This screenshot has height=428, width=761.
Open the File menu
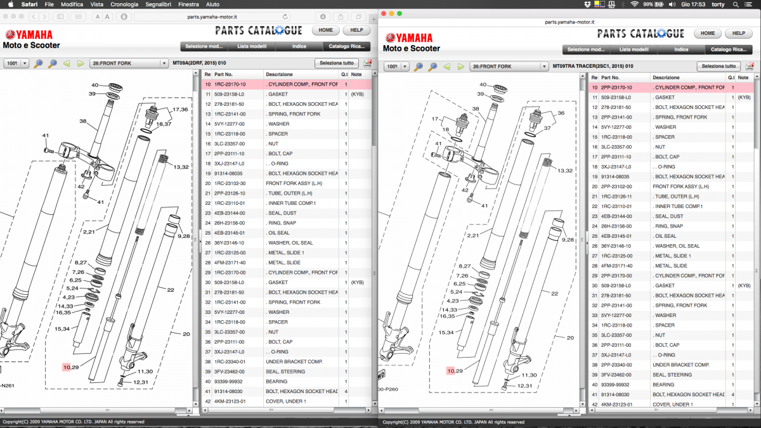pyautogui.click(x=49, y=4)
